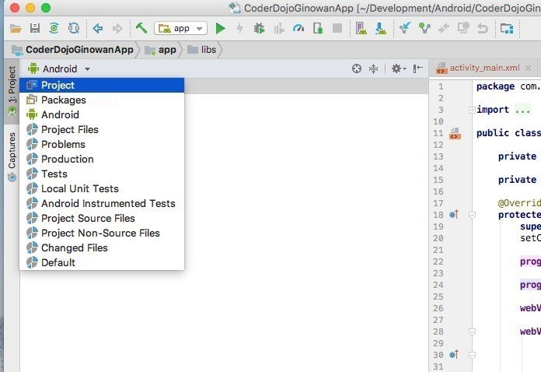Build project with the green hammer icon
541x372 pixels.
141,28
